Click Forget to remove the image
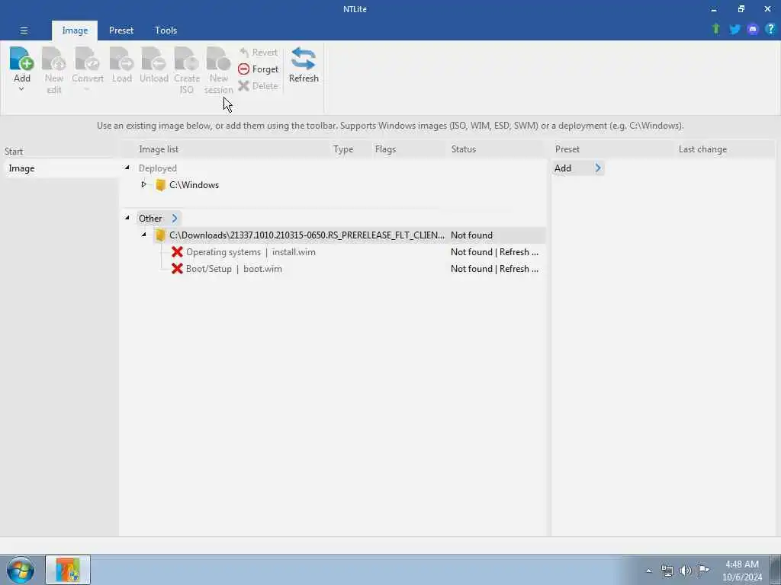Screen dimensions: 781x585 [259, 69]
